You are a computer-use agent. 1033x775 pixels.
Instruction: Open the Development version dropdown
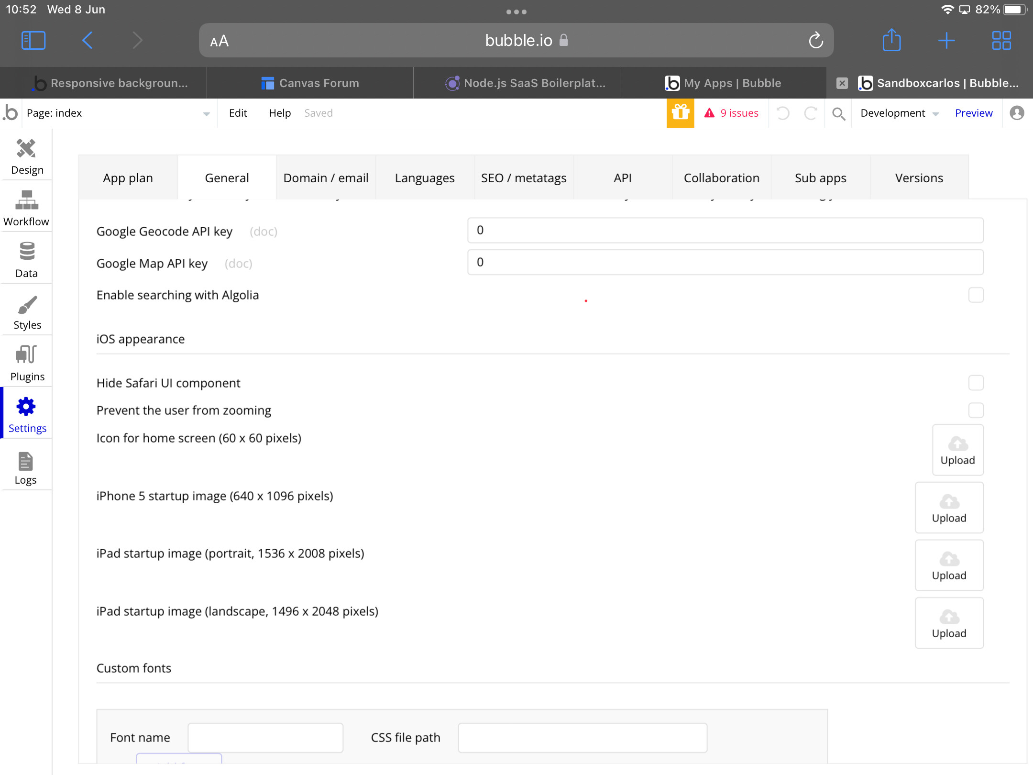900,113
